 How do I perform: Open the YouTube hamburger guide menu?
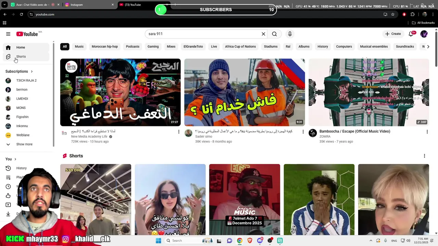click(8, 34)
